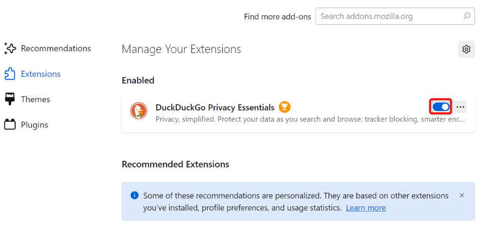Screen dimensions: 486x230
Task: Select the Themes category label
Action: pyautogui.click(x=36, y=99)
